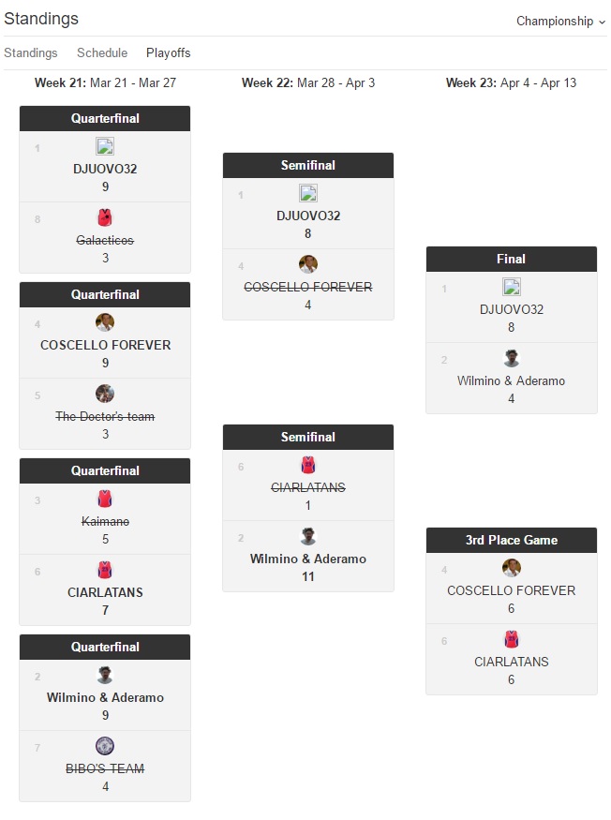Open COSCELLO FOREVER link in 3rd Place Game
This screenshot has width=611, height=820.
512,590
